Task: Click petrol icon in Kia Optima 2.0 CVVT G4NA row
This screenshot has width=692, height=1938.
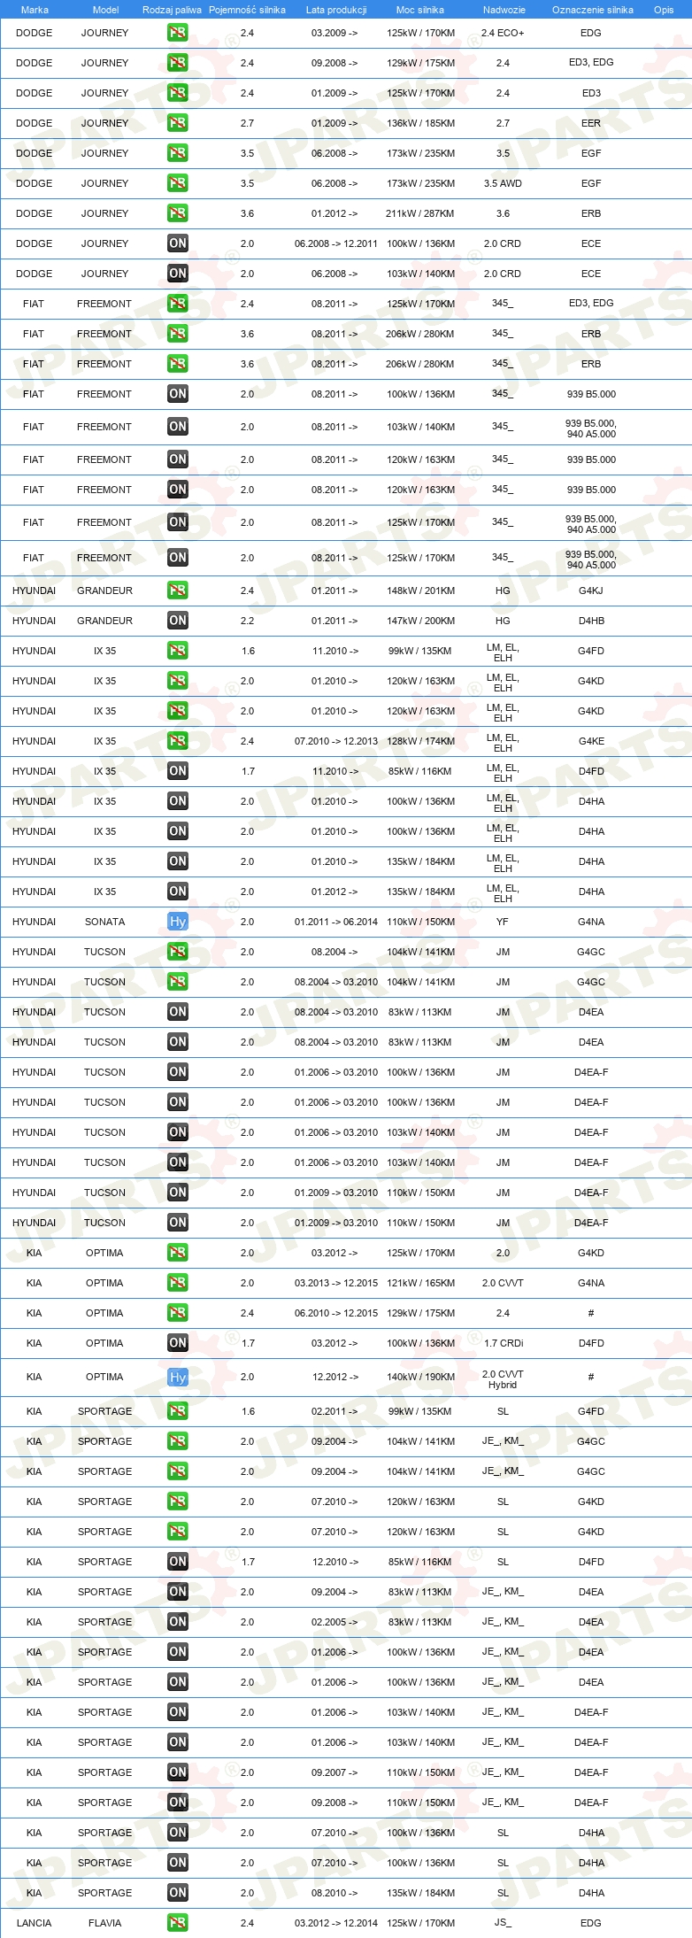Action: click(178, 1283)
